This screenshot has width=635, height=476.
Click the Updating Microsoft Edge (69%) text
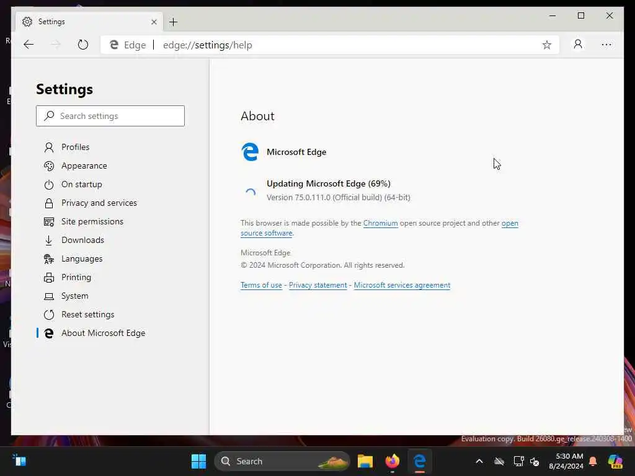[x=329, y=183]
